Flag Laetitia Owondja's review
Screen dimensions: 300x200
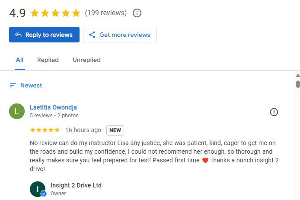tap(274, 112)
